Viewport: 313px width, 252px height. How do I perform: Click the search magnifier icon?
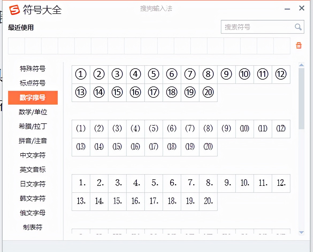tap(298, 27)
